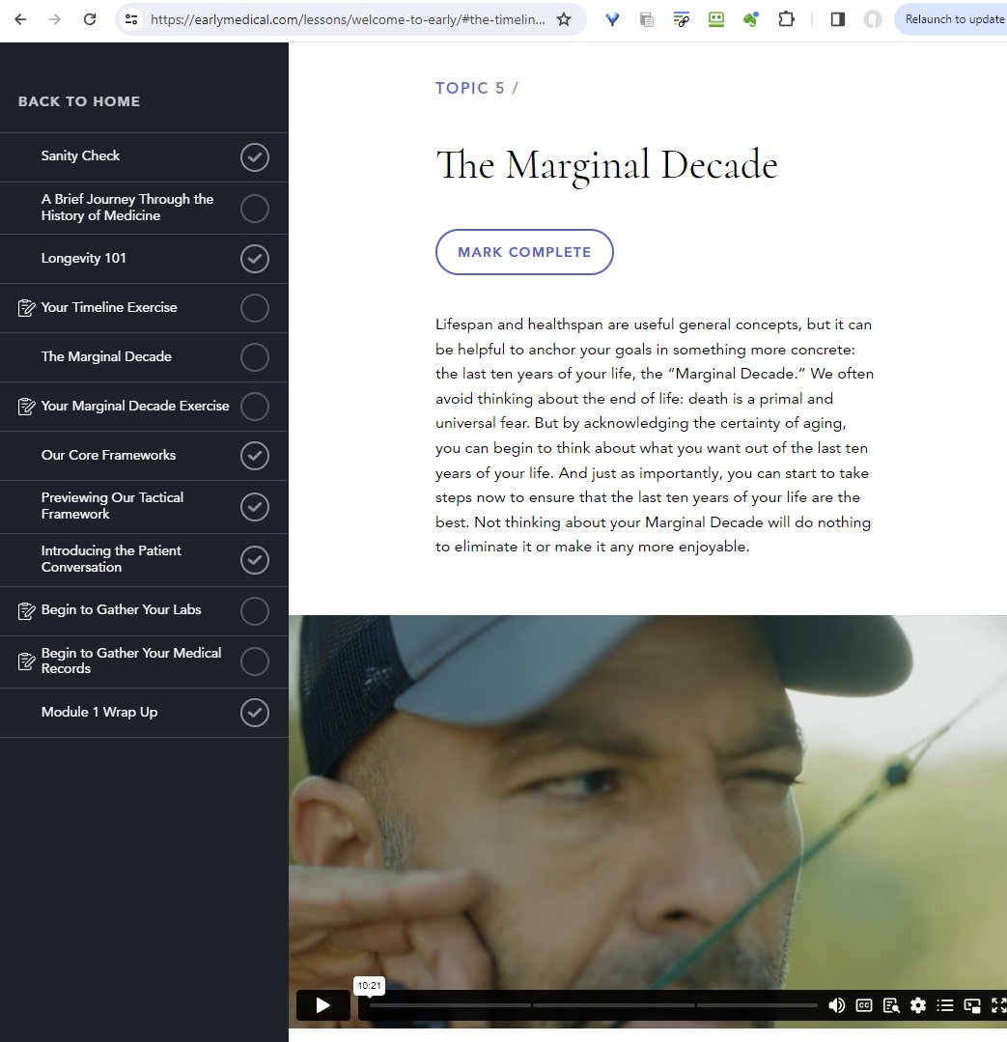The image size is (1007, 1042).
Task: Mark Begin to Gather Your Labs complete
Action: coord(254,610)
